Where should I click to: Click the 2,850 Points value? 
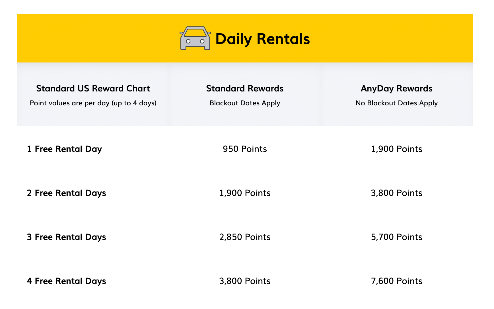[x=245, y=237]
